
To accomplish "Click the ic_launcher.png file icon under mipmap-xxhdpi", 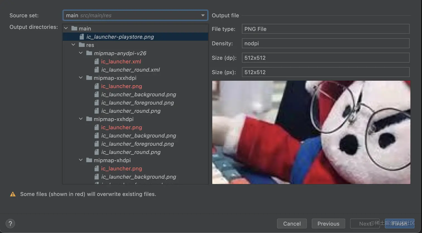I will (x=97, y=127).
